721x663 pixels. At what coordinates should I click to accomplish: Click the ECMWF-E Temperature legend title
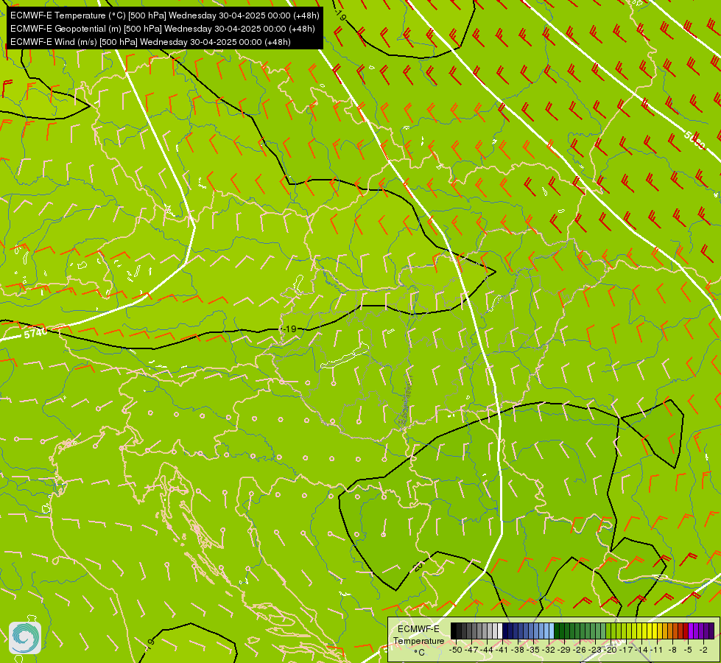pos(419,635)
